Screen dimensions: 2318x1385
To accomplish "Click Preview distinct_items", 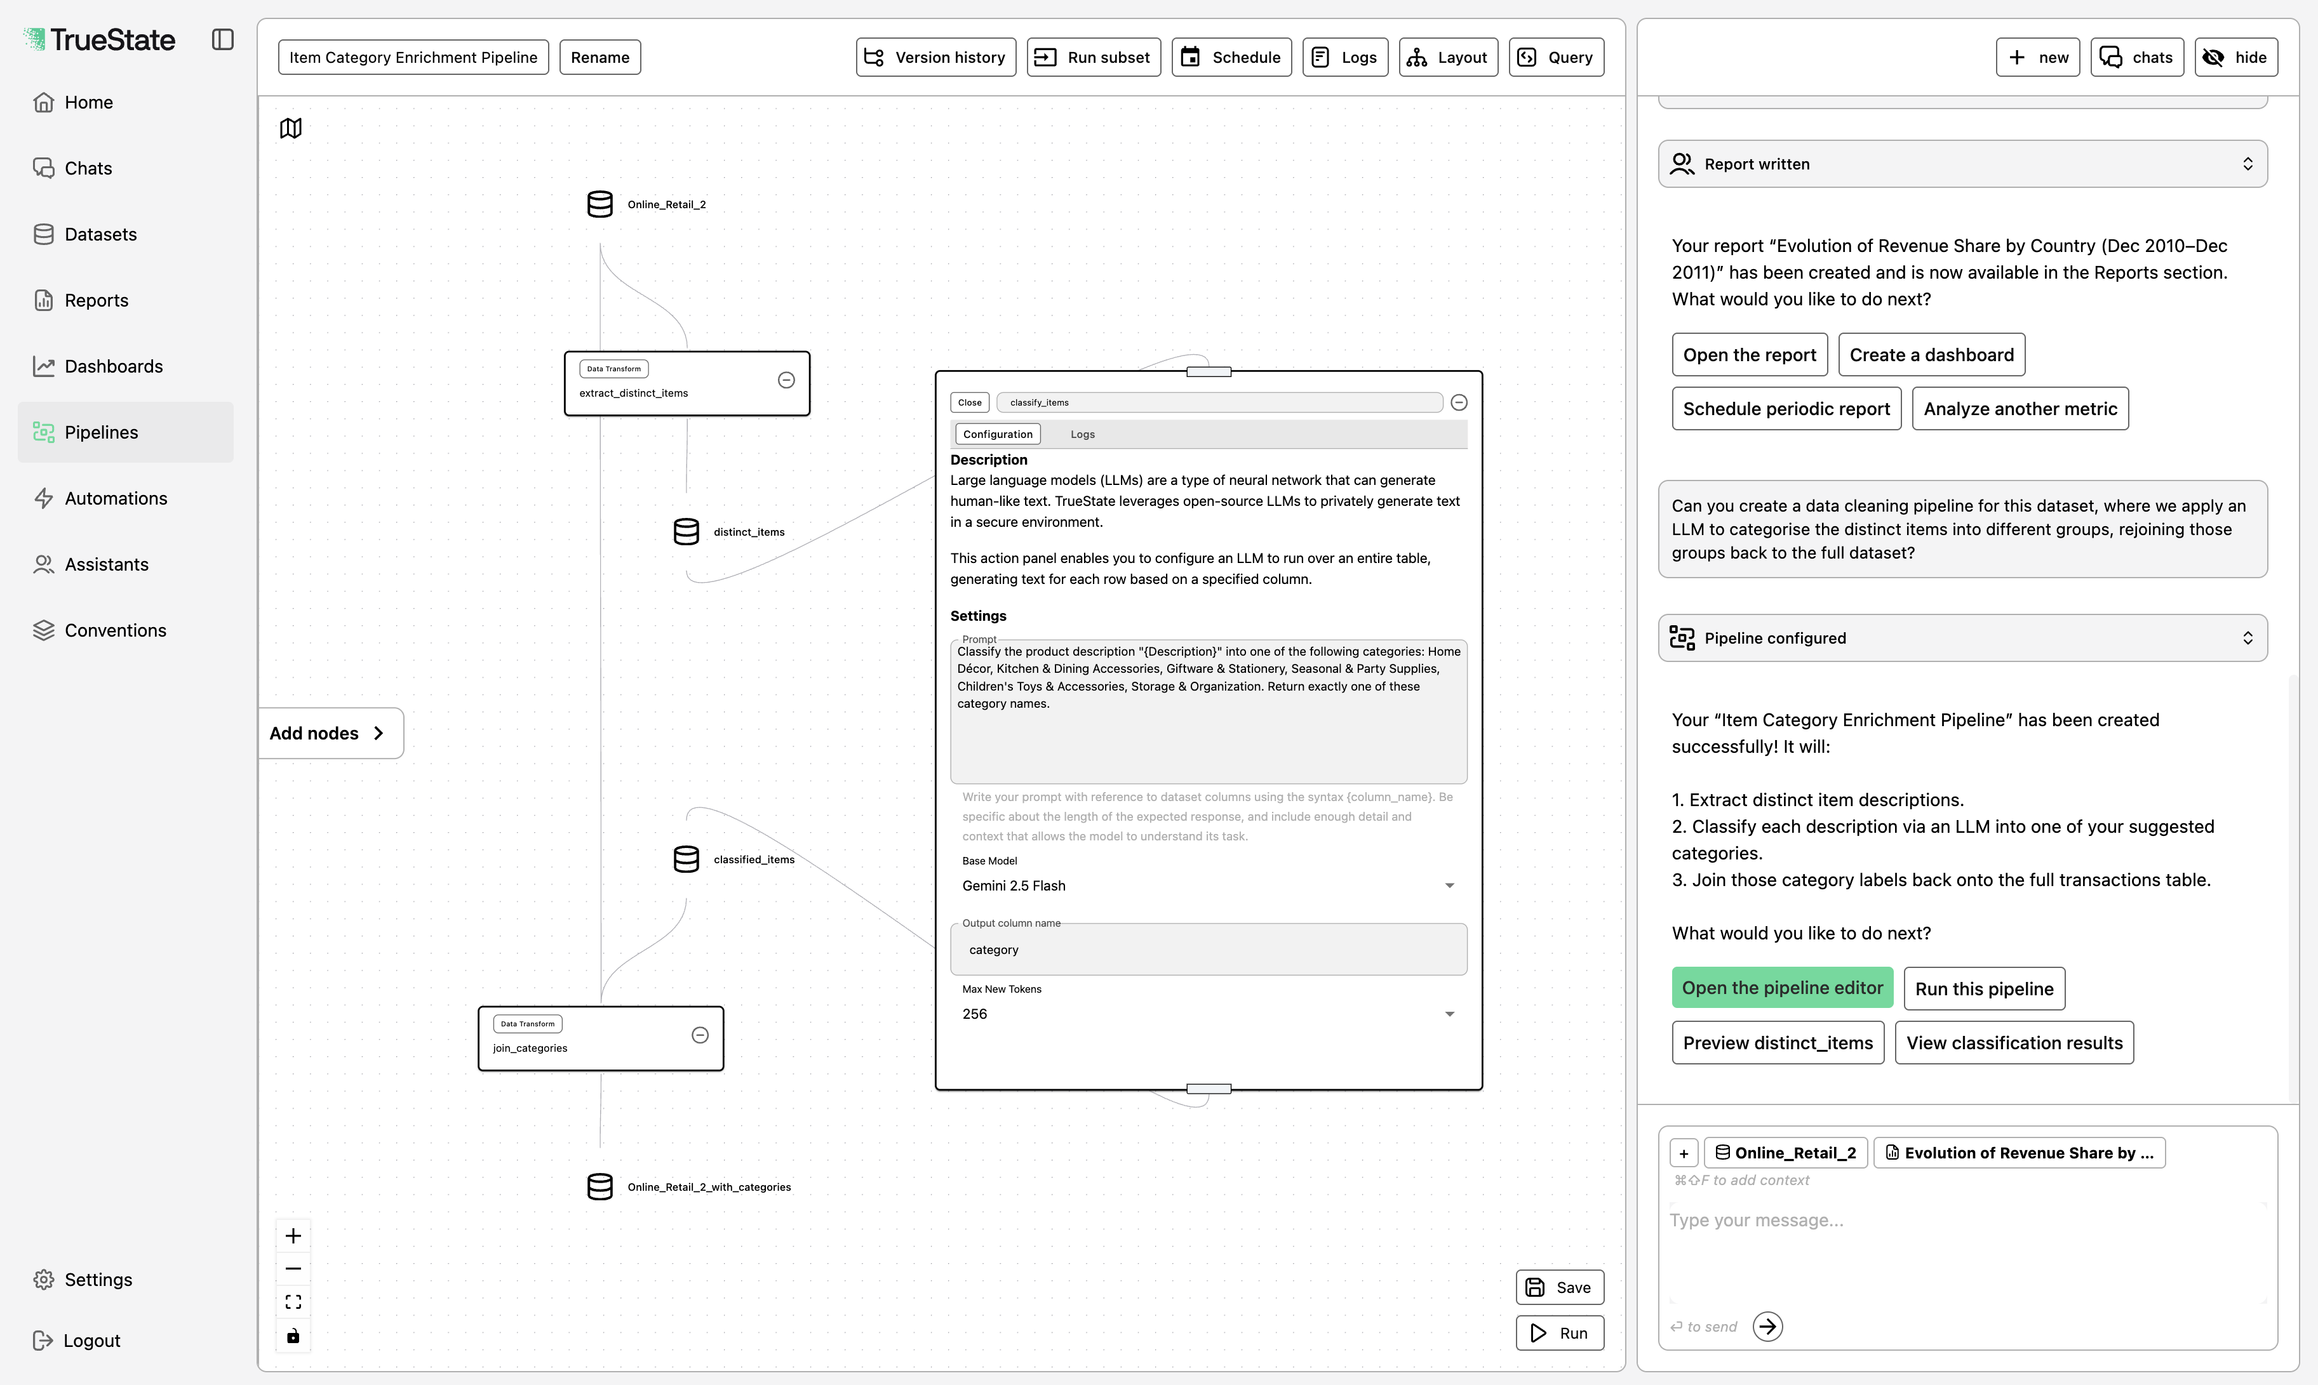I will click(1778, 1042).
